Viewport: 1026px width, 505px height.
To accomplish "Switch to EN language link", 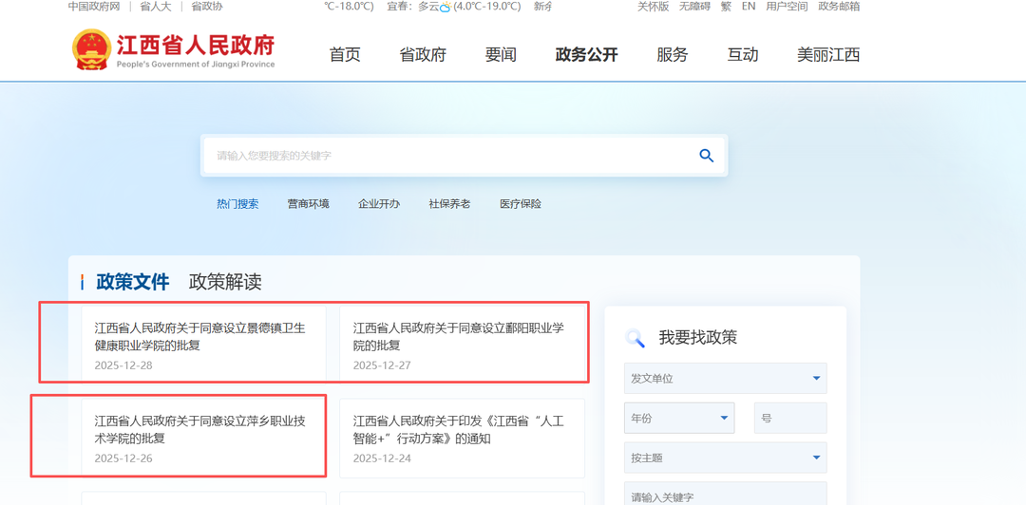I will point(749,7).
